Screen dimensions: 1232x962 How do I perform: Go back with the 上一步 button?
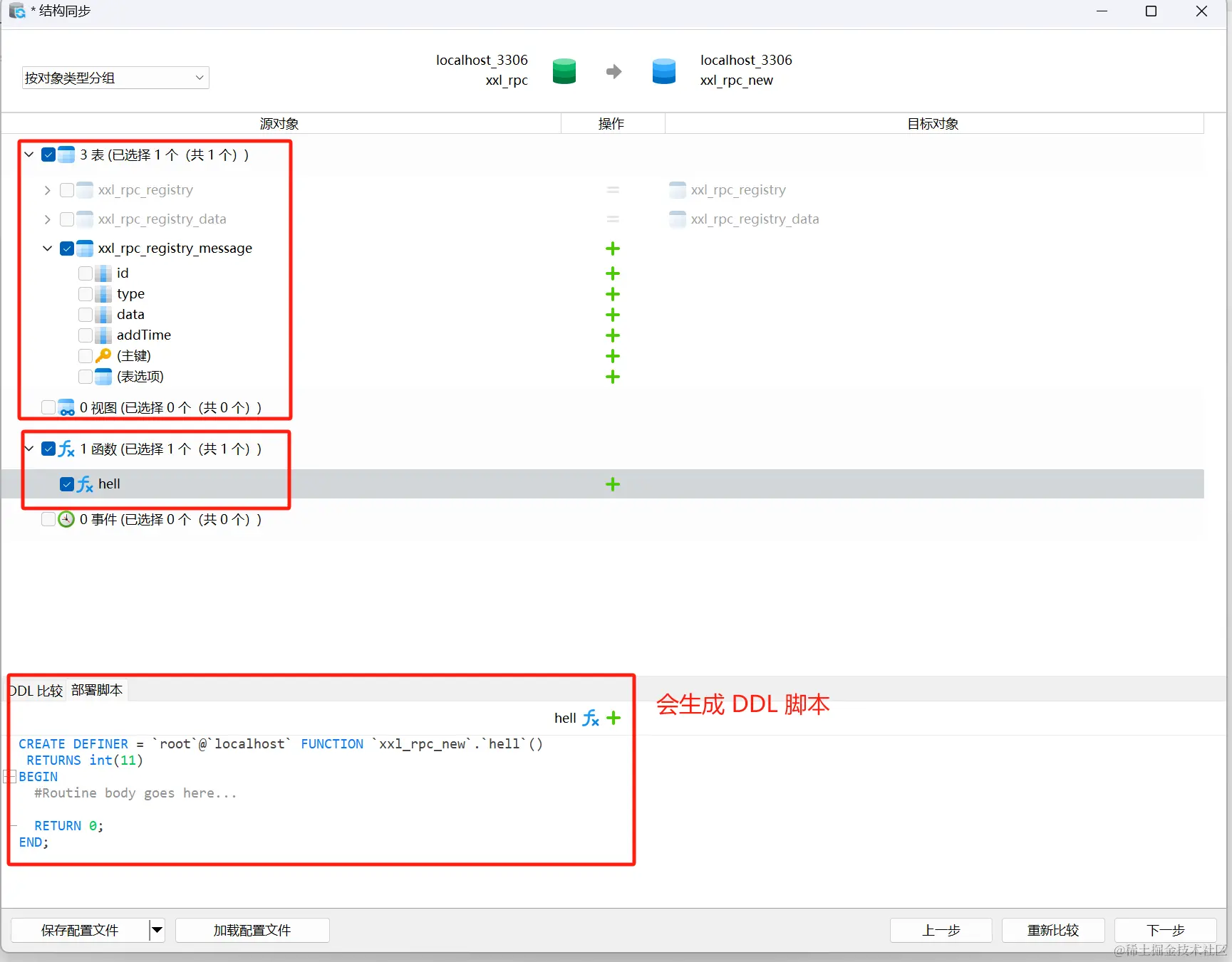pyautogui.click(x=941, y=930)
